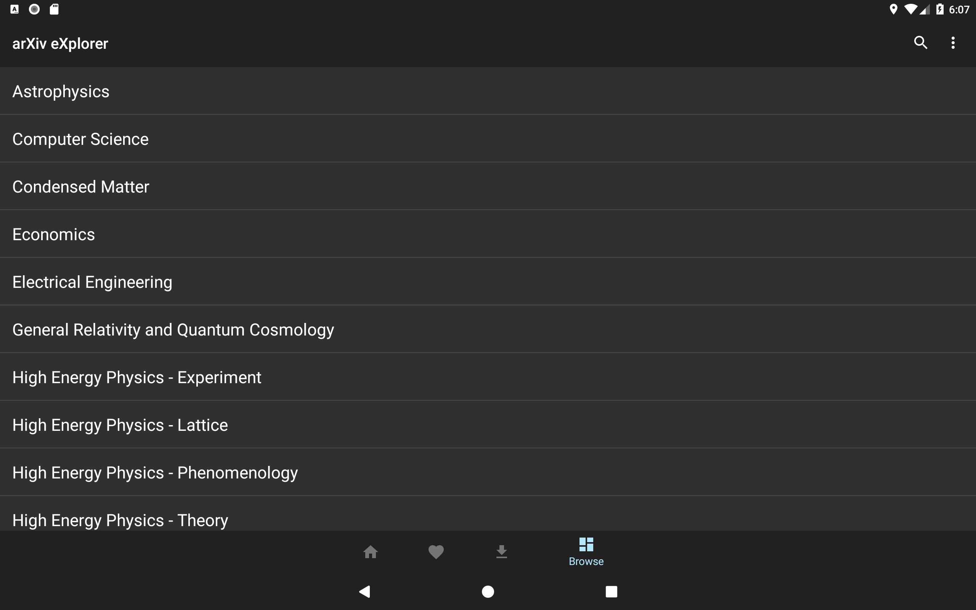Select the Browse tab

pyautogui.click(x=586, y=552)
